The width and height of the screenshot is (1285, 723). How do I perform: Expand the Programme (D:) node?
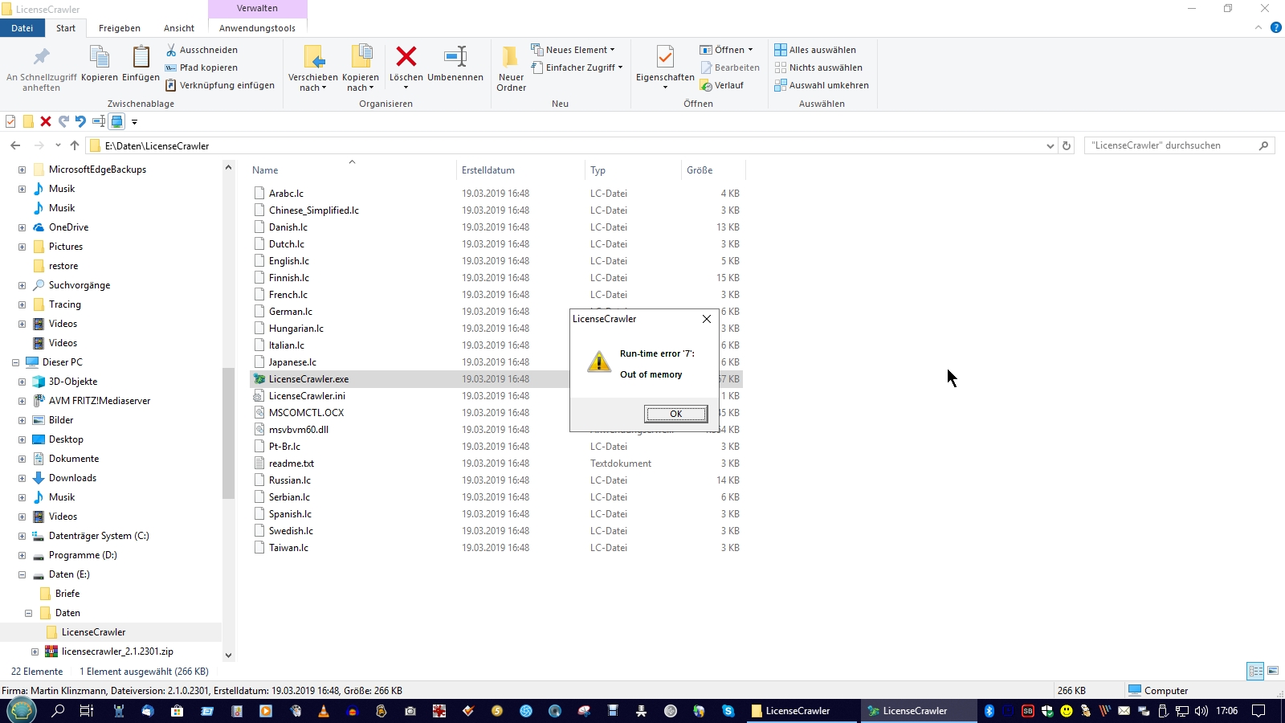point(22,555)
